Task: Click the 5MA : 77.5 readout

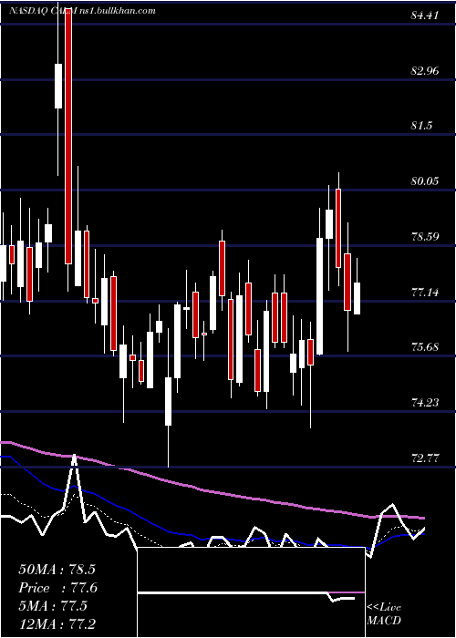Action: click(53, 605)
